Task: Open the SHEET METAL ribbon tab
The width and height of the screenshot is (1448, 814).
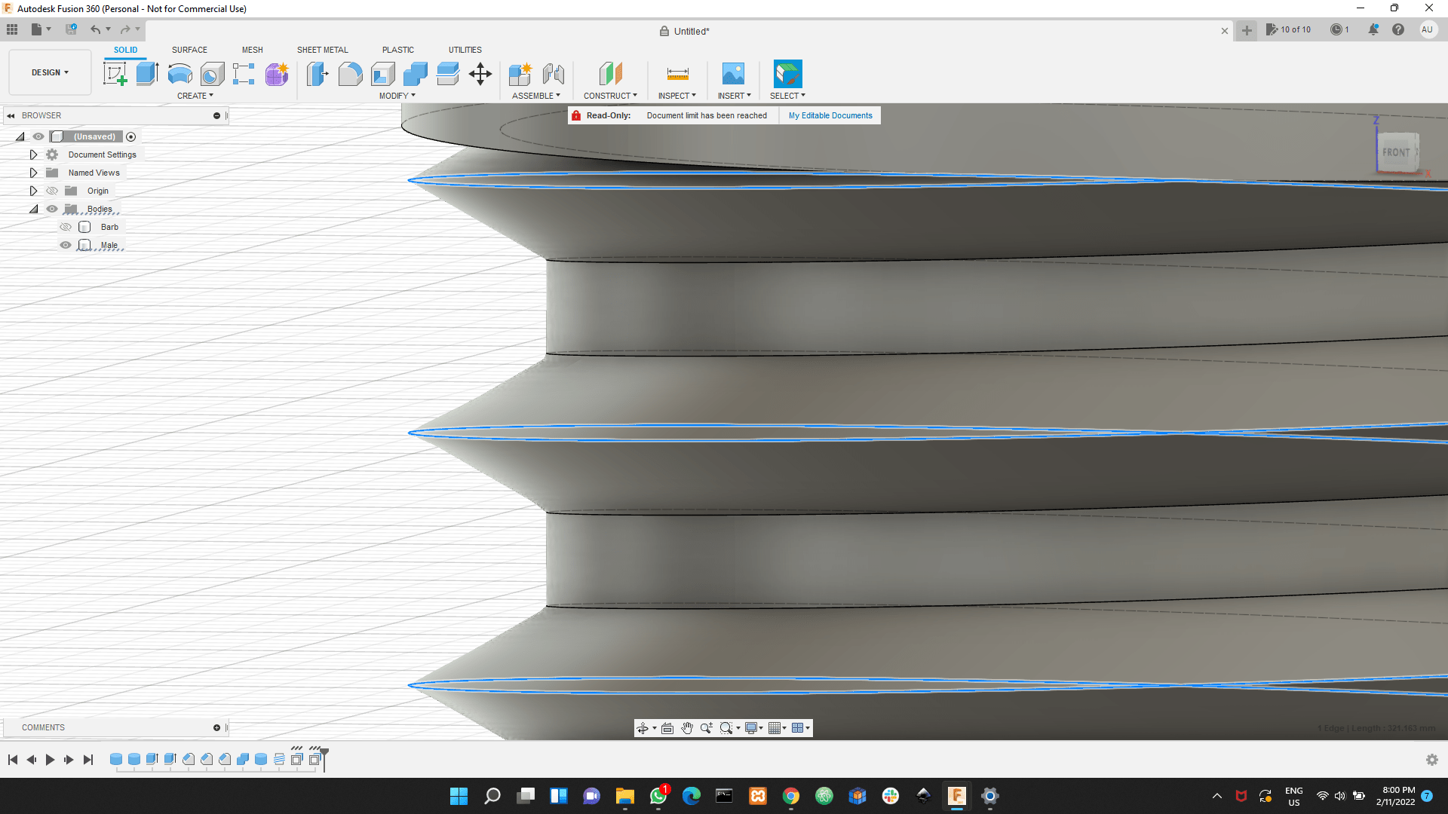Action: pyautogui.click(x=322, y=50)
